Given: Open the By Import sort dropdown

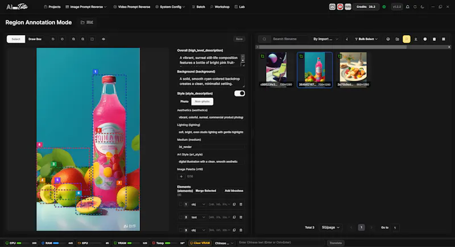Looking at the screenshot, I should pos(325,39).
